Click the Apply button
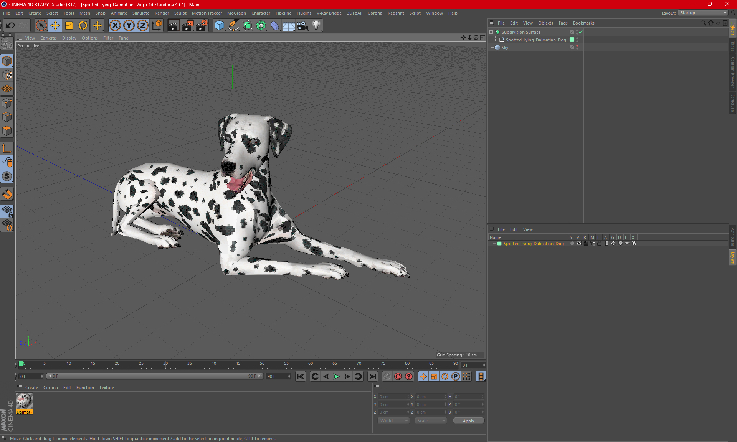 click(468, 421)
